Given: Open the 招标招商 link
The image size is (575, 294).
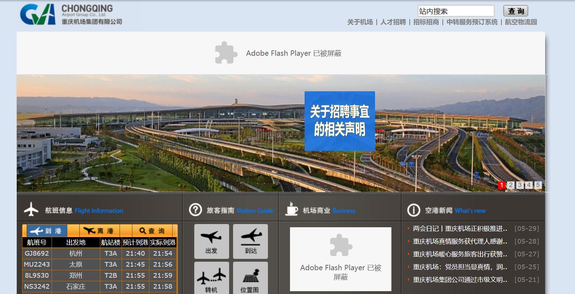Looking at the screenshot, I should click(426, 22).
